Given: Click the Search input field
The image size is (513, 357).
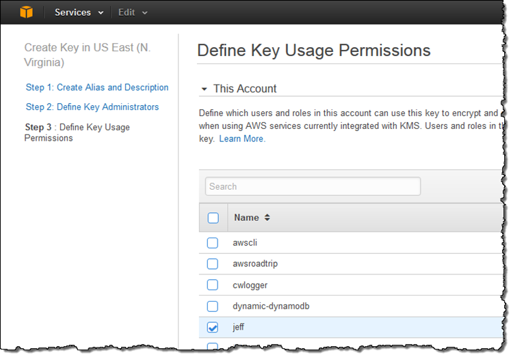Looking at the screenshot, I should click(313, 186).
